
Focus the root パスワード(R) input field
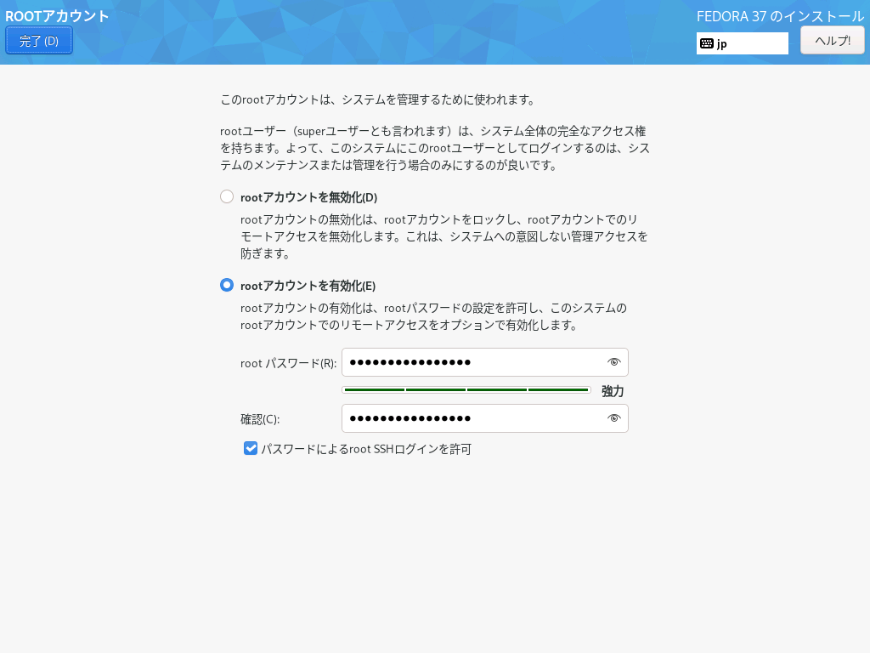(x=485, y=362)
